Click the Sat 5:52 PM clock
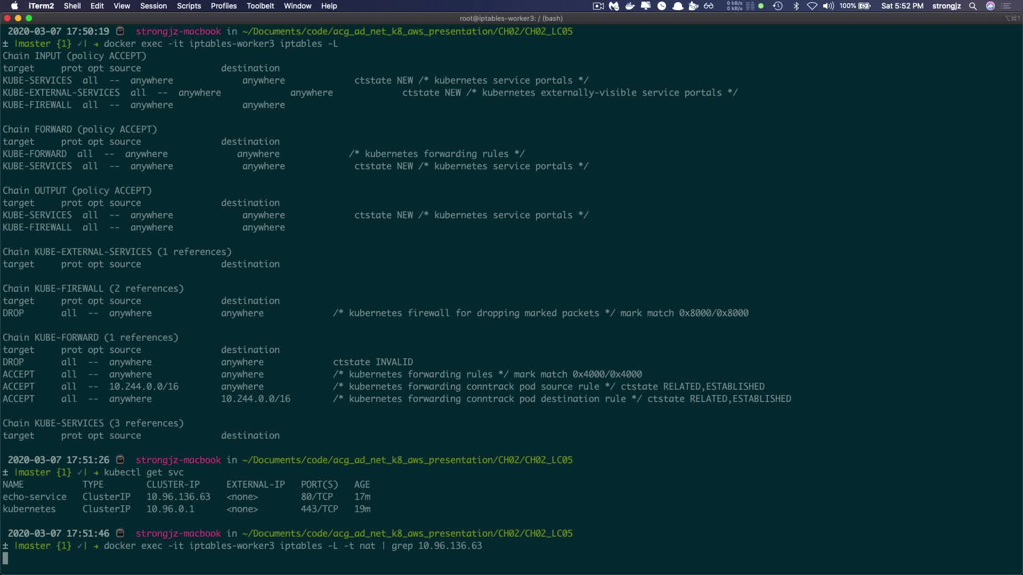The height and width of the screenshot is (575, 1023). (x=902, y=6)
